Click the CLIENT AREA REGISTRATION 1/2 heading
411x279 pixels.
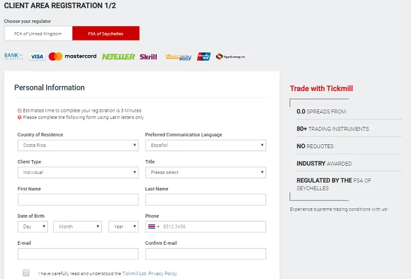pyautogui.click(x=60, y=6)
